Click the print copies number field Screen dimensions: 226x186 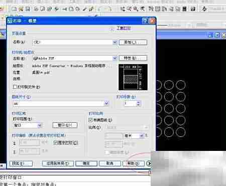coord(130,103)
